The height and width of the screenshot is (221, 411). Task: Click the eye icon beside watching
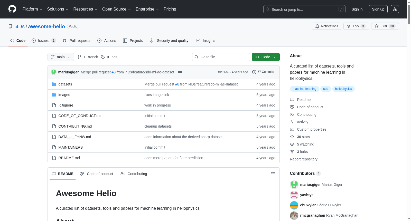pyautogui.click(x=292, y=144)
